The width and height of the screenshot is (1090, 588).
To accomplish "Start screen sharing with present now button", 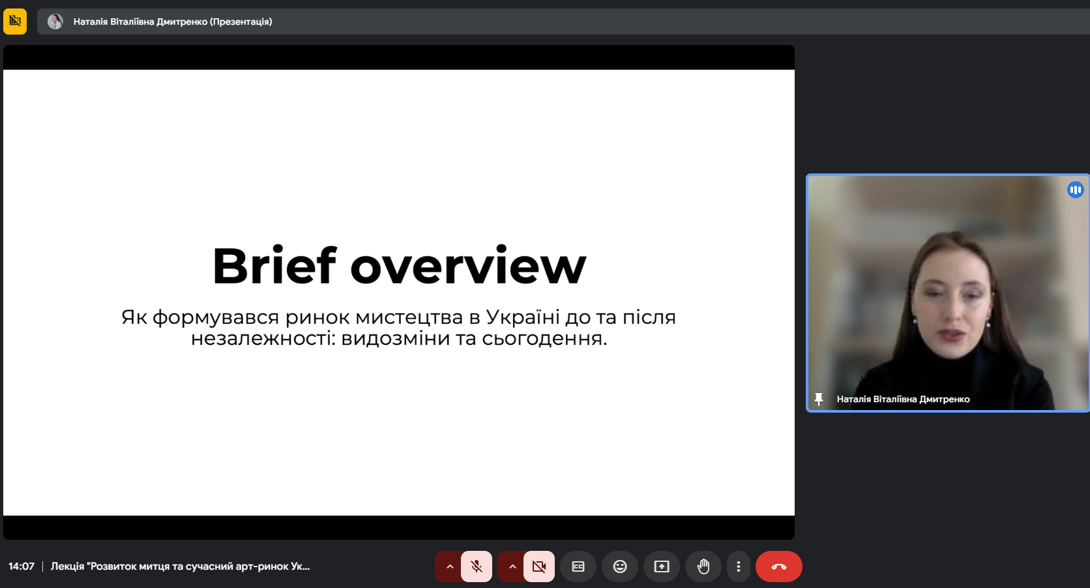I will coord(662,566).
